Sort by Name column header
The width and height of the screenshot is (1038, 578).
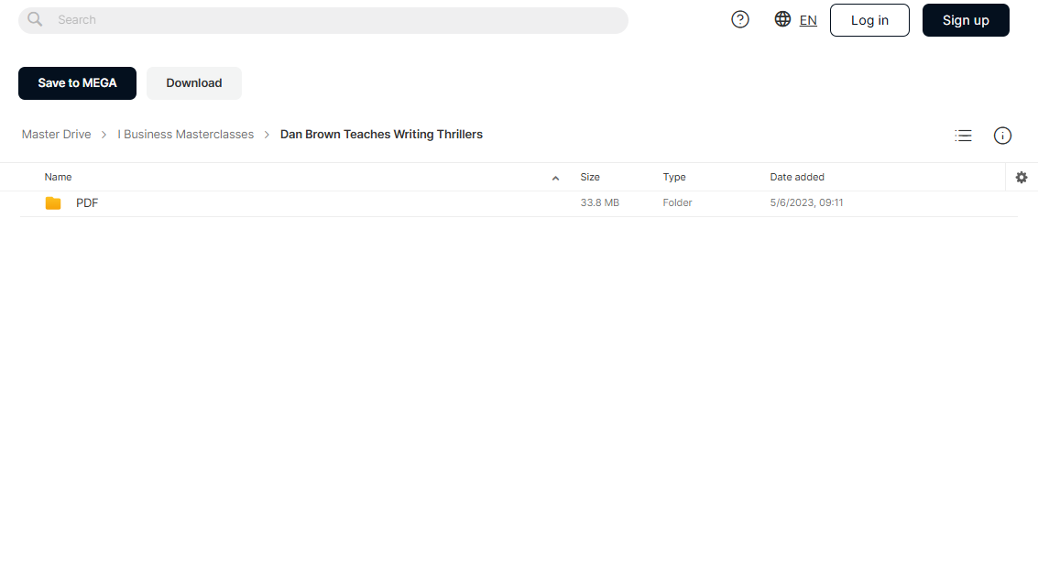[59, 178]
